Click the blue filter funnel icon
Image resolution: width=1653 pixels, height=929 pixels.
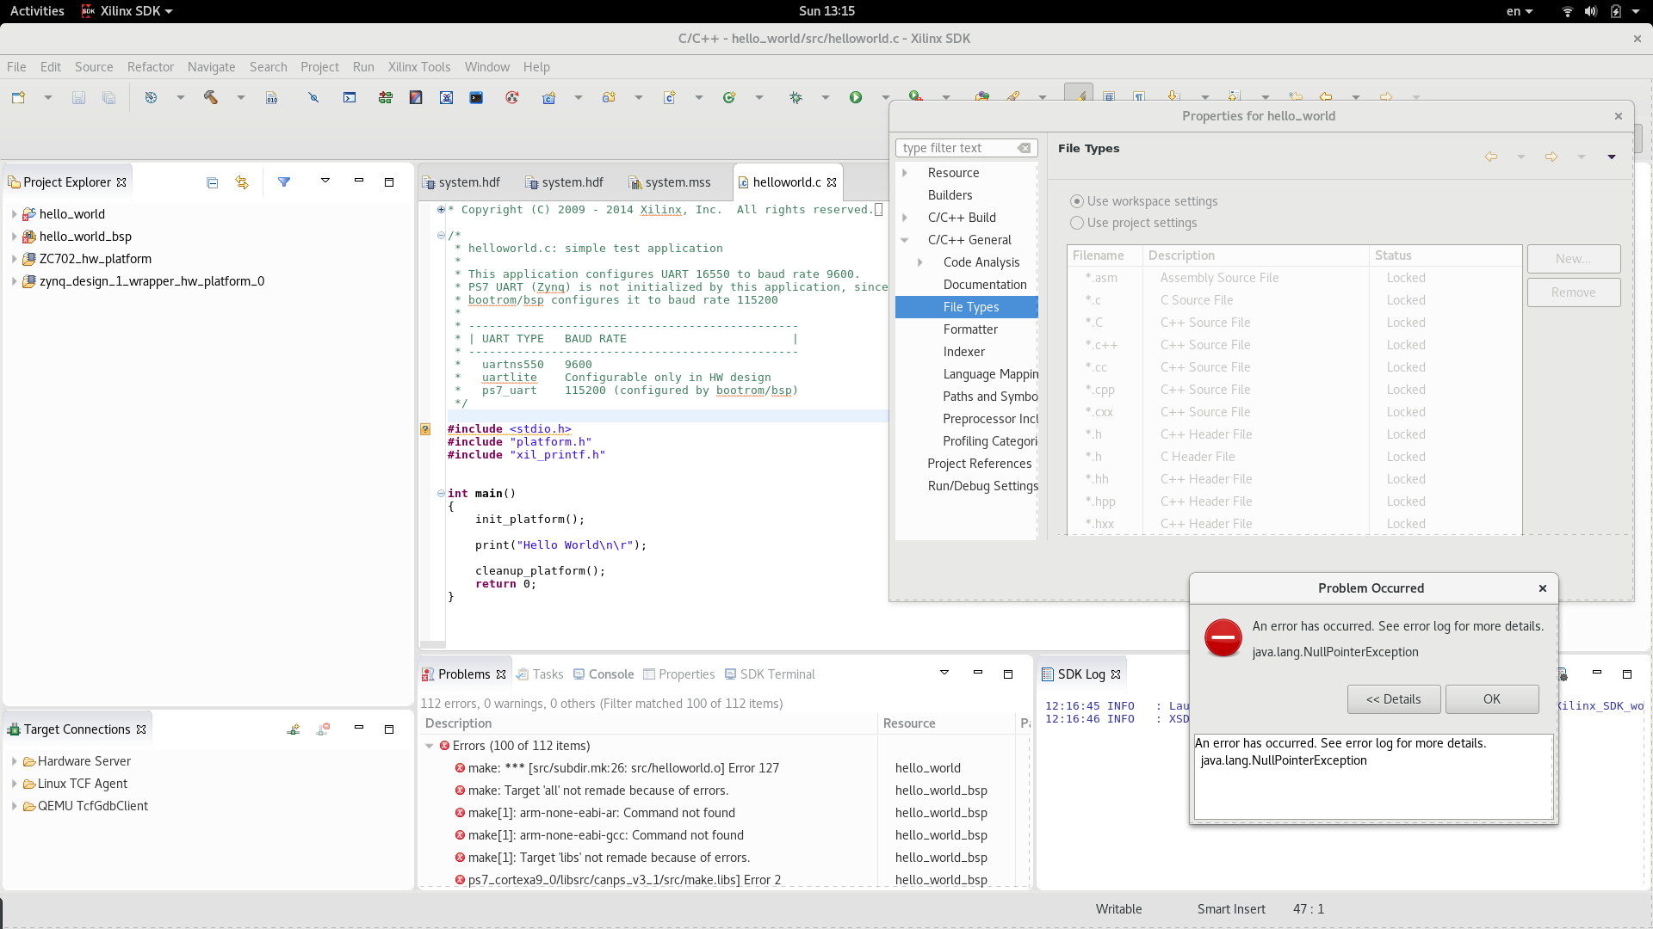tap(284, 182)
